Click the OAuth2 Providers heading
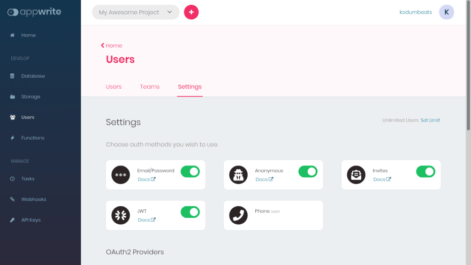Viewport: 471px width, 265px height. tap(135, 252)
